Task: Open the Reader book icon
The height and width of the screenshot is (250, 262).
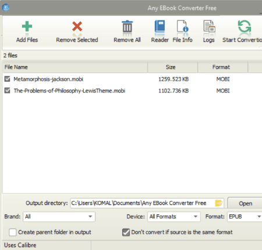Action: tap(160, 26)
